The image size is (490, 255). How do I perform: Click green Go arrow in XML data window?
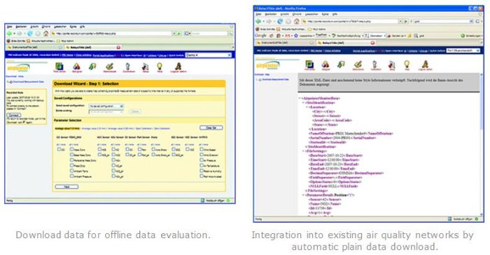pyautogui.click(x=406, y=21)
